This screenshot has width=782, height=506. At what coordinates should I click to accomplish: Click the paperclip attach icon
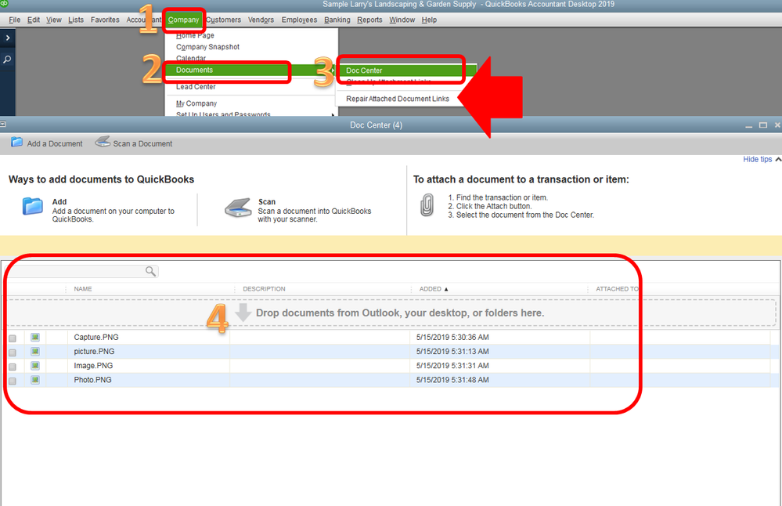[427, 205]
